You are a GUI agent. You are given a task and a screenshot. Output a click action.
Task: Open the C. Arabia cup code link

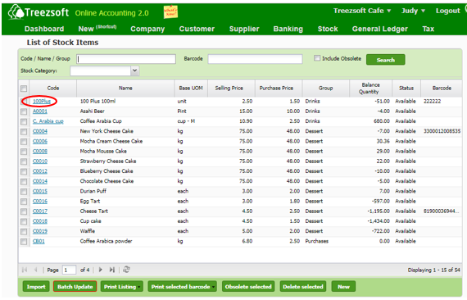click(x=48, y=121)
